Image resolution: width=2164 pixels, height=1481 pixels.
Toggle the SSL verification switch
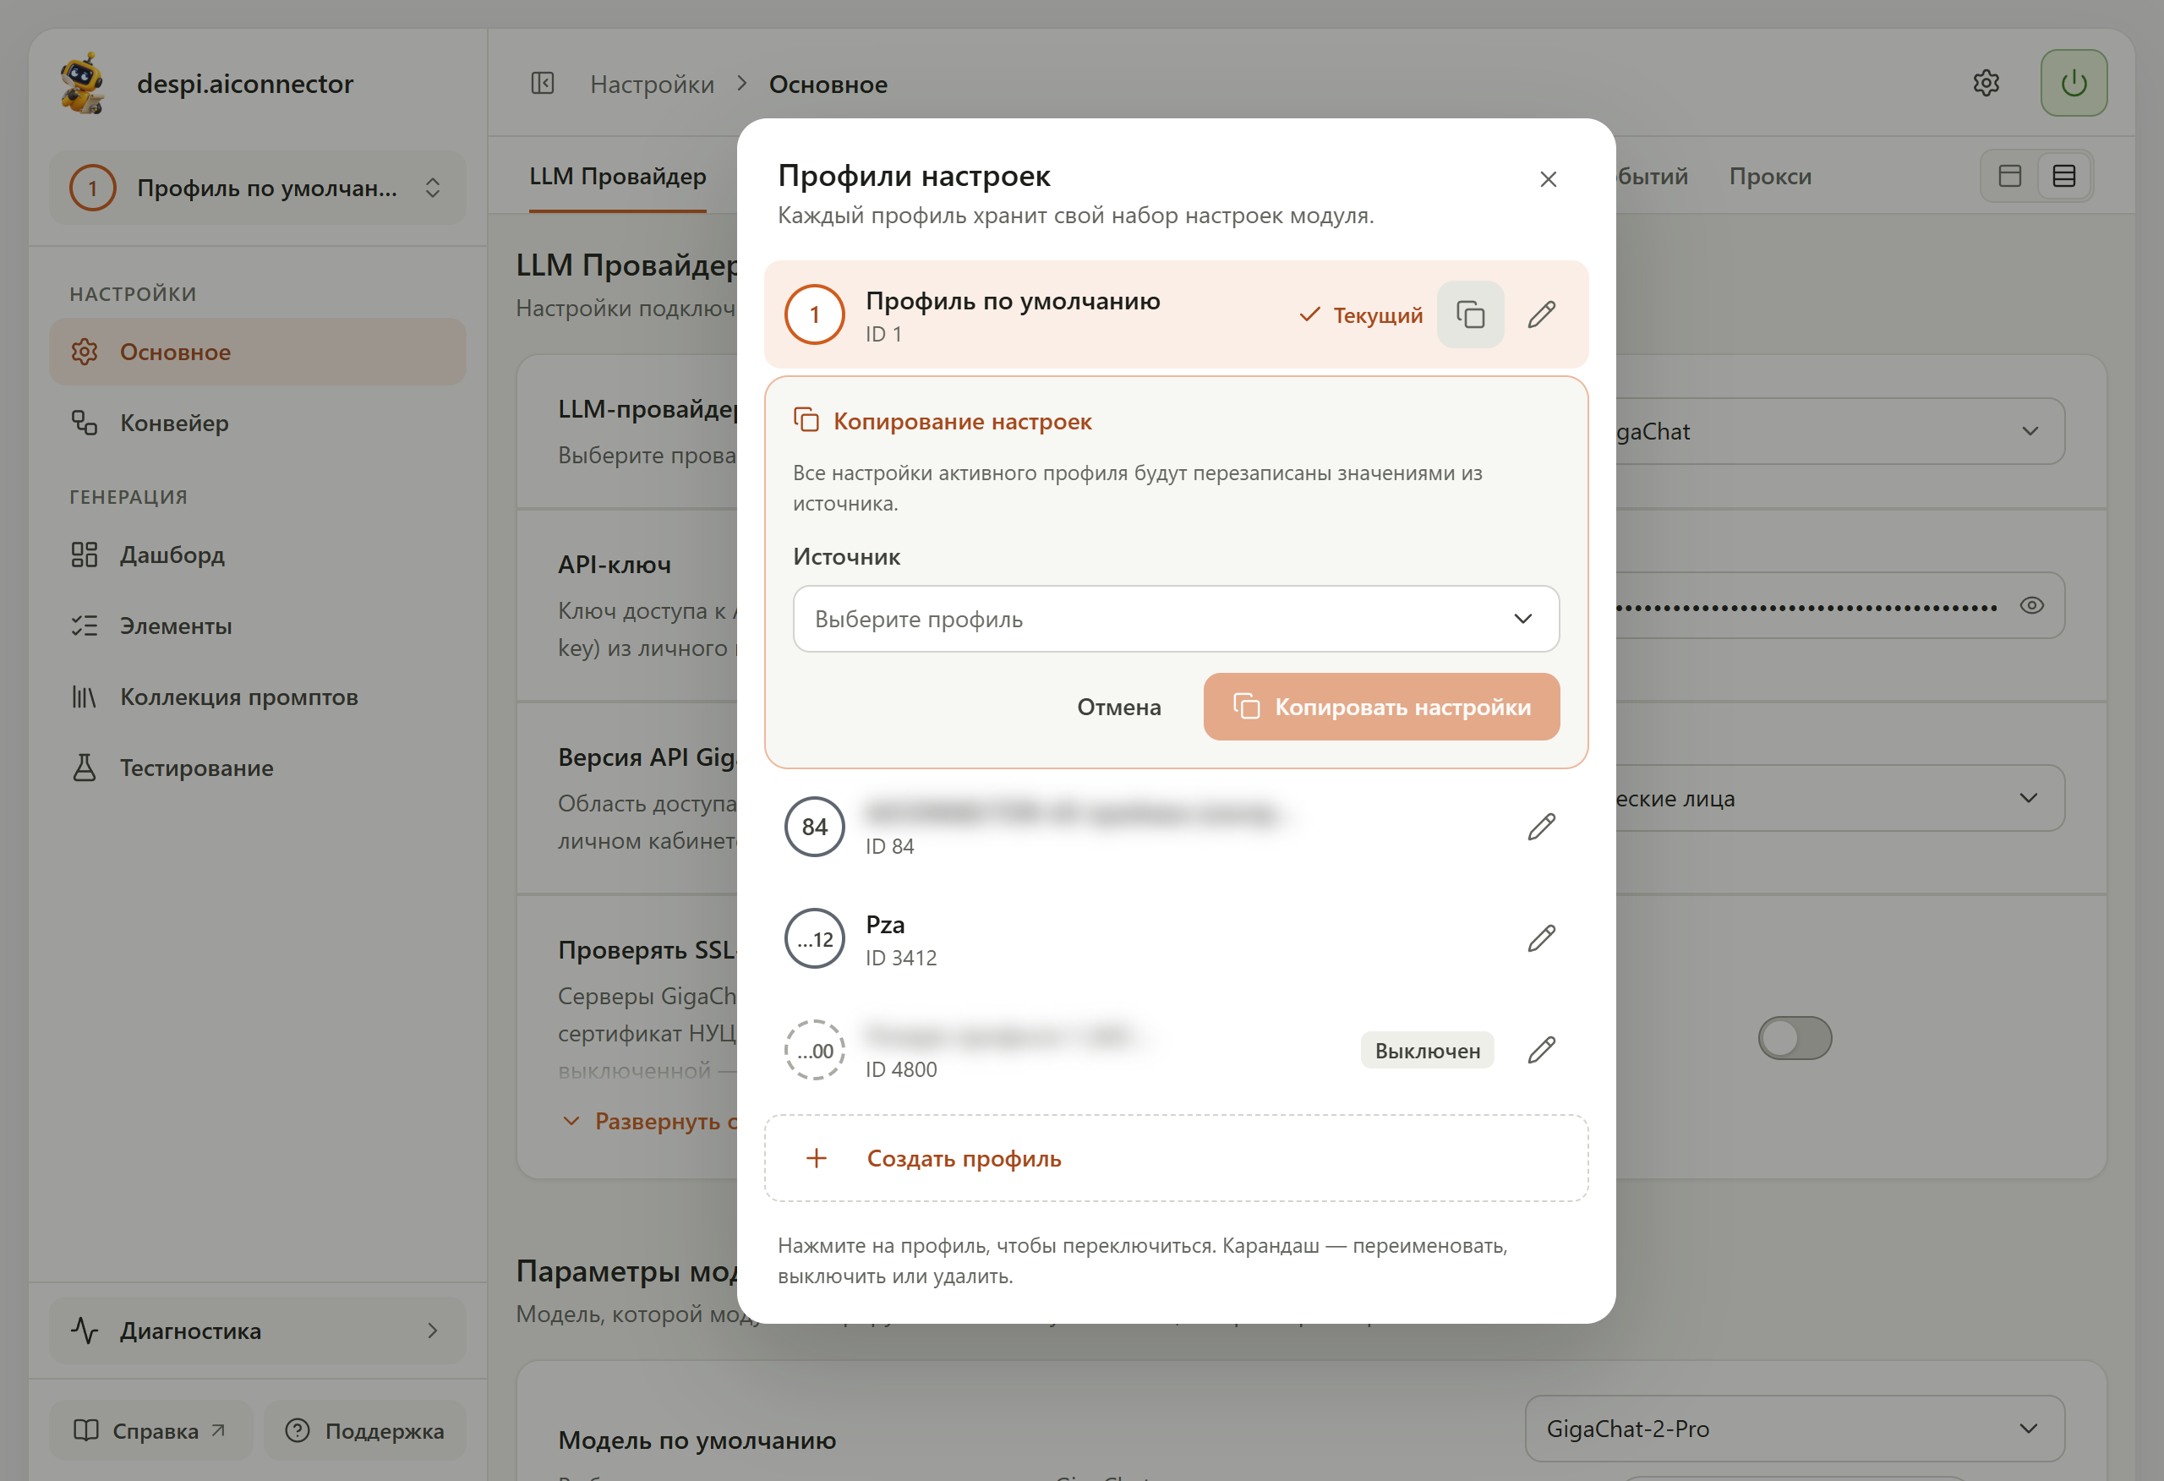1795,1038
